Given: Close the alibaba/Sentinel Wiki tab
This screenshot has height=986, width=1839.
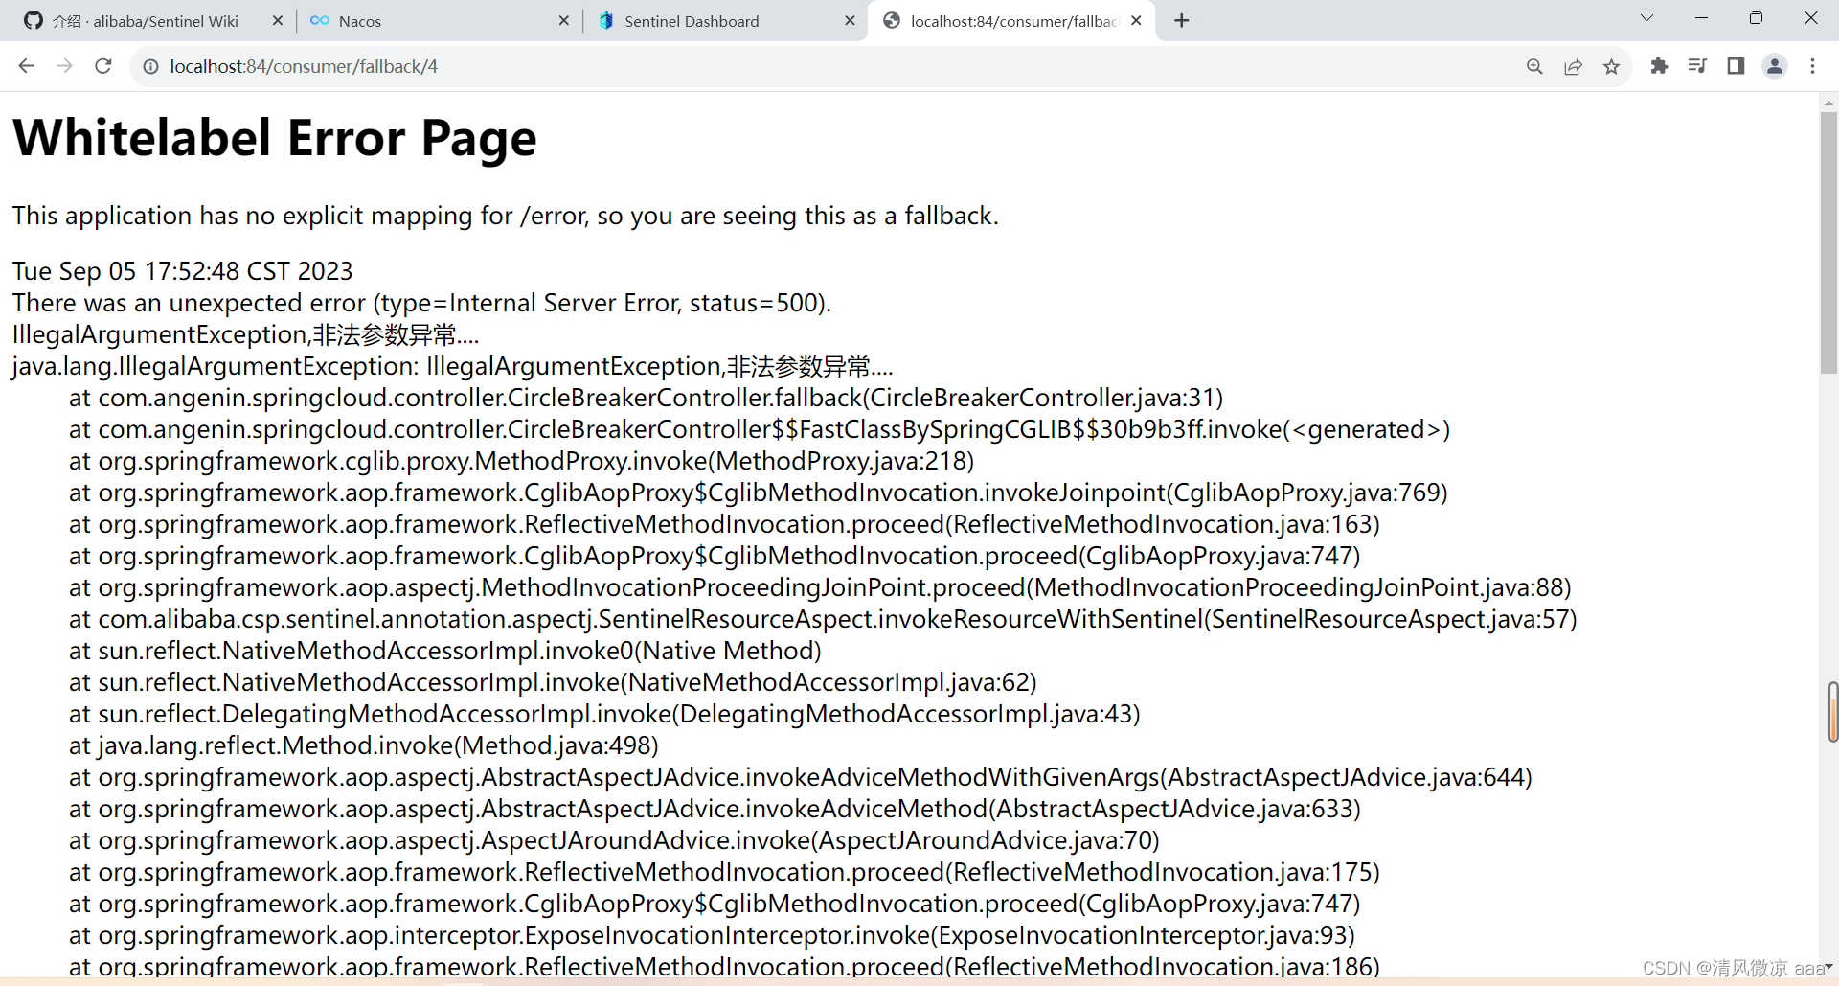Looking at the screenshot, I should pyautogui.click(x=278, y=21).
